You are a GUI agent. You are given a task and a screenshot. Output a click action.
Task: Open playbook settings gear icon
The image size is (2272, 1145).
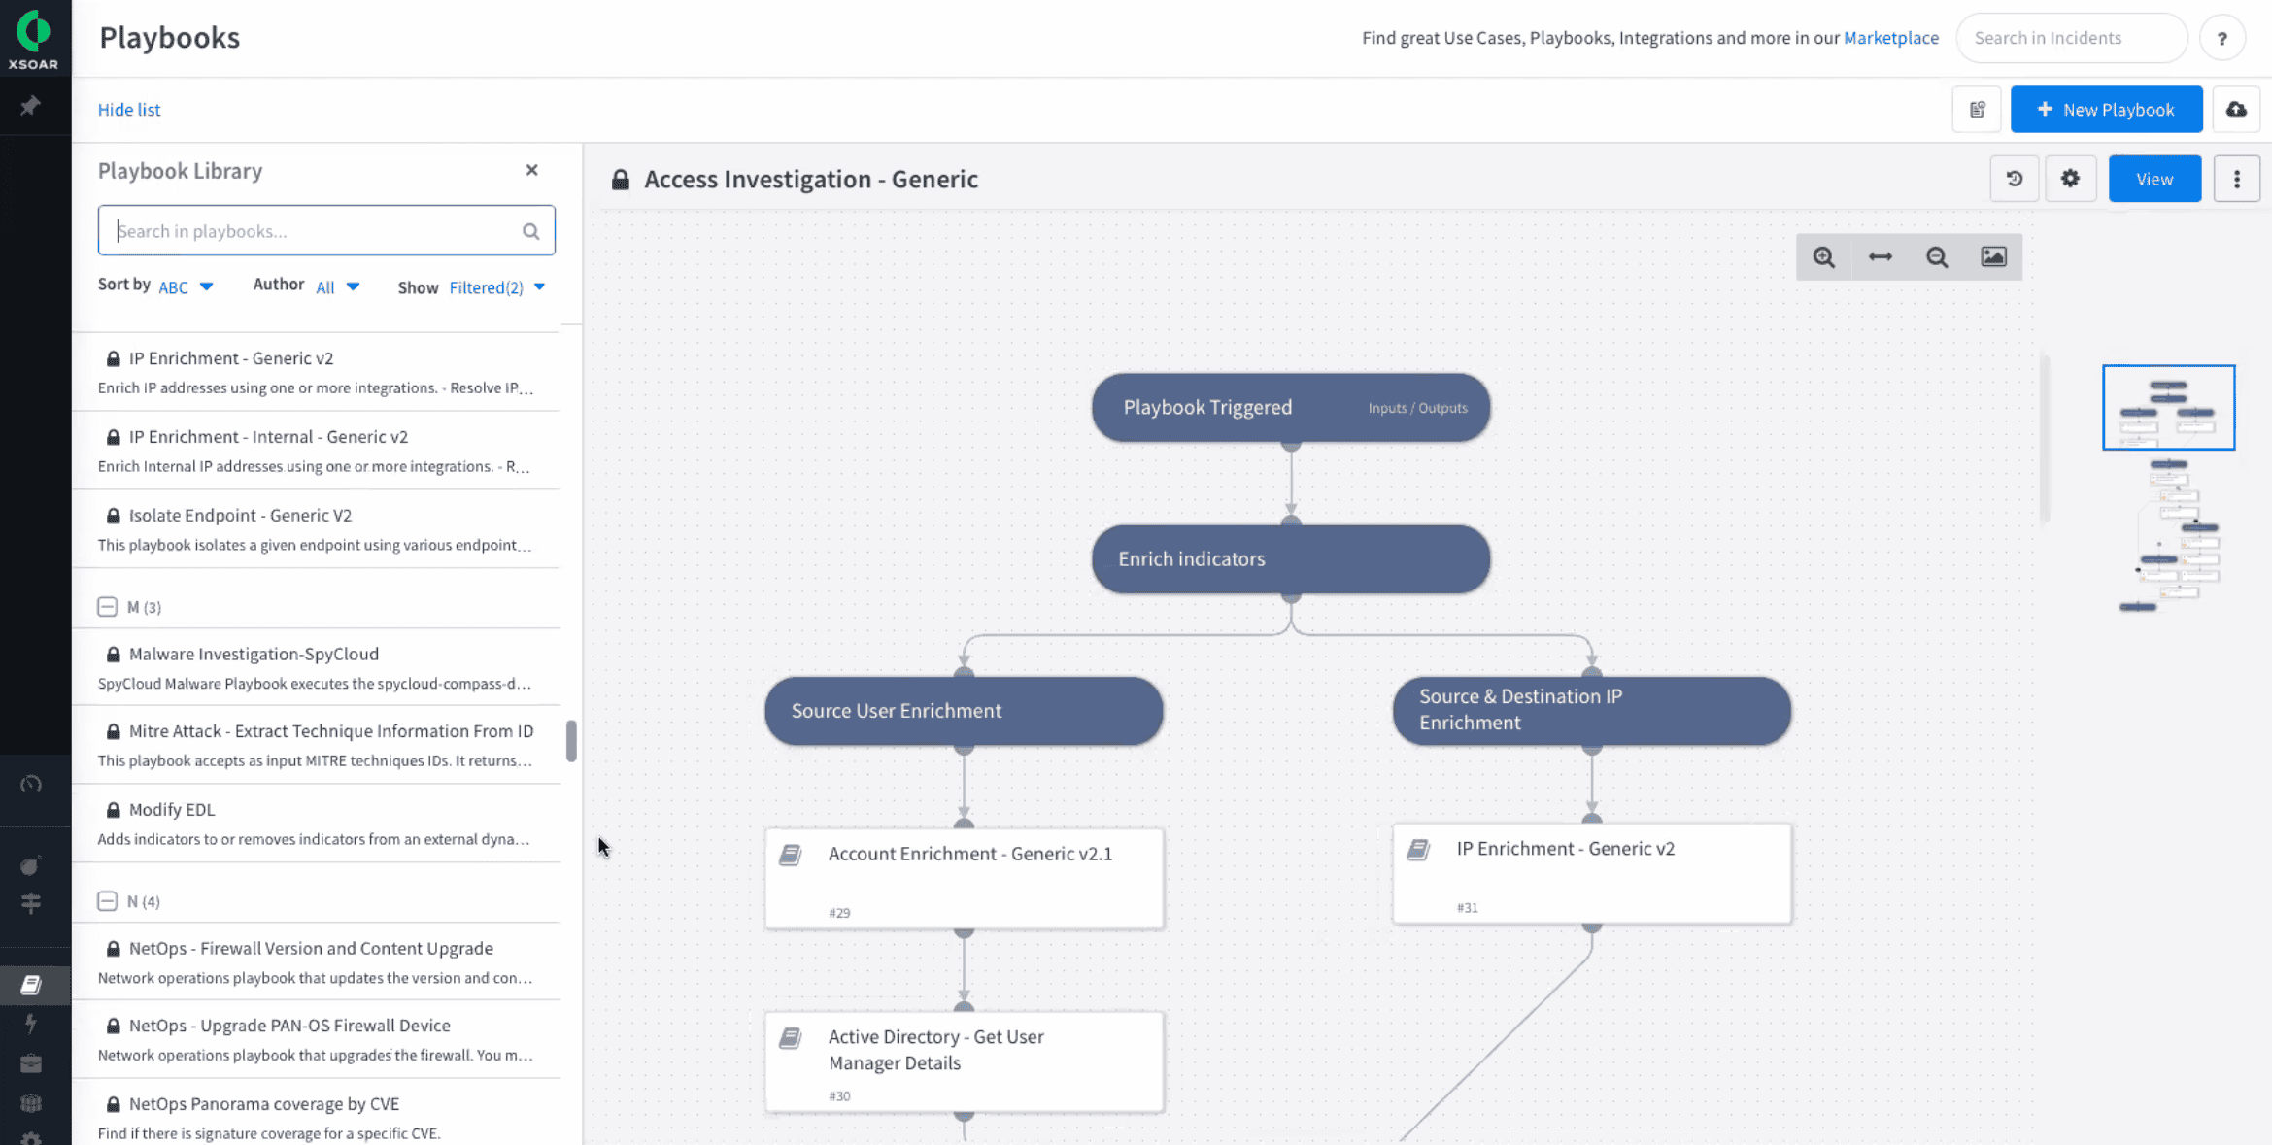tap(2070, 179)
